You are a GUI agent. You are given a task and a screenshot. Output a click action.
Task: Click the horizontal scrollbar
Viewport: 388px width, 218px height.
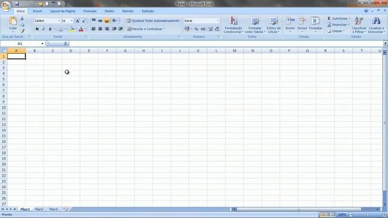(299, 210)
